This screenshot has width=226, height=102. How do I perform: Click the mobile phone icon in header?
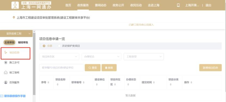(x=178, y=5)
